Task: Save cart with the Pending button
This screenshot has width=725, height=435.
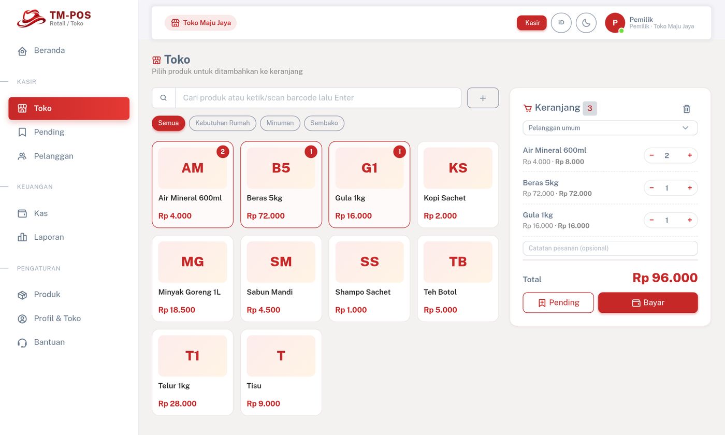Action: click(558, 302)
